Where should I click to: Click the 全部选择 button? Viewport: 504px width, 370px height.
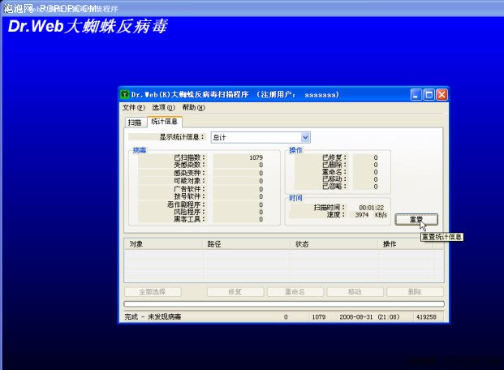click(153, 292)
